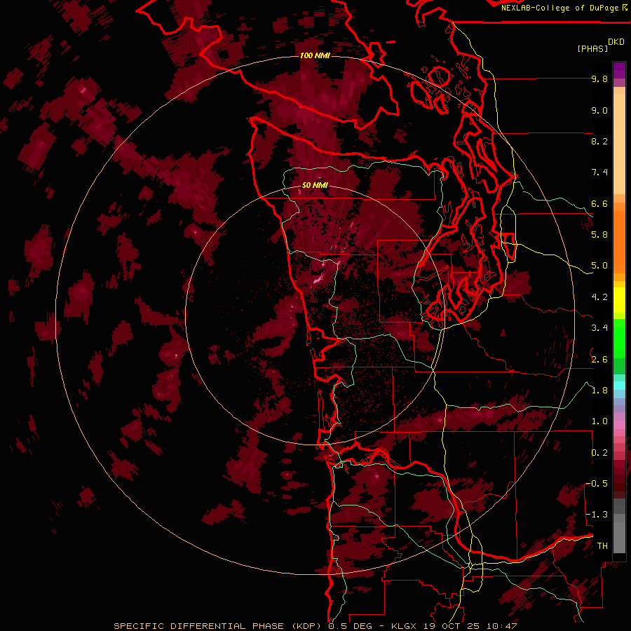Select the 5.8 scale value
The height and width of the screenshot is (631, 631).
click(599, 235)
